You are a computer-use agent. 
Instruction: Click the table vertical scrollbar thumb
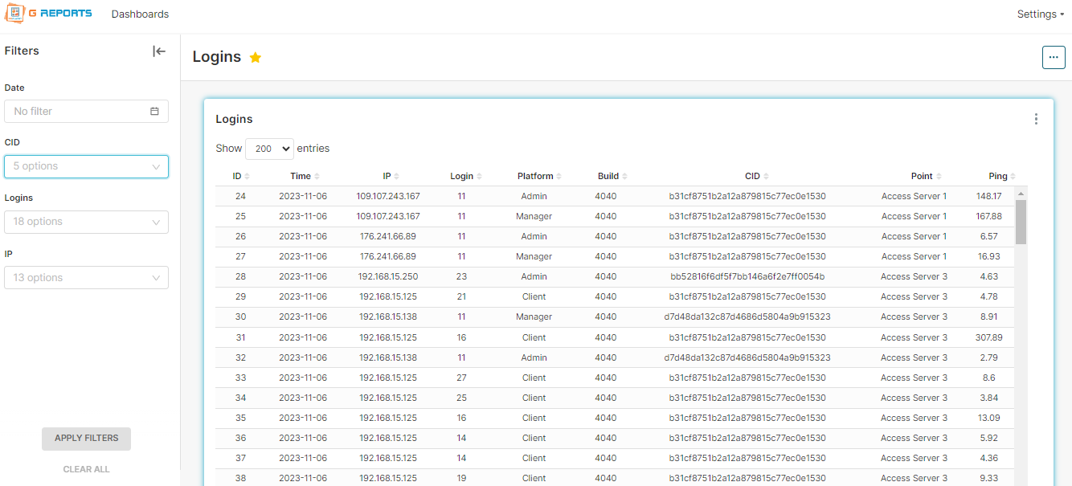pyautogui.click(x=1021, y=222)
